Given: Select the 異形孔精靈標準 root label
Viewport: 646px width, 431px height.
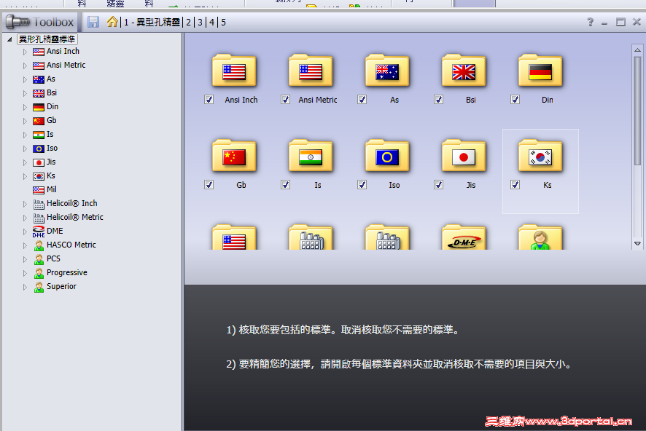Looking at the screenshot, I should click(x=47, y=39).
